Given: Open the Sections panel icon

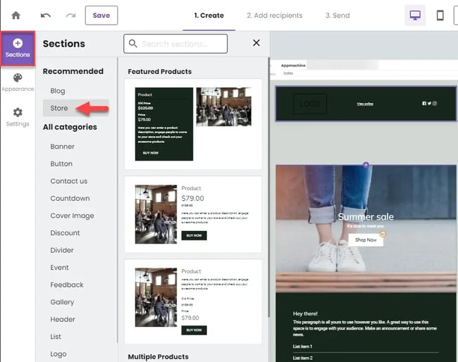Looking at the screenshot, I should coord(18,48).
